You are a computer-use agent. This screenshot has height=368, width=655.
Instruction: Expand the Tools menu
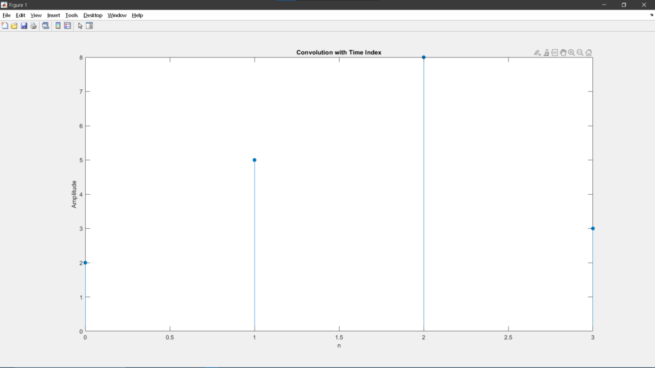(72, 15)
